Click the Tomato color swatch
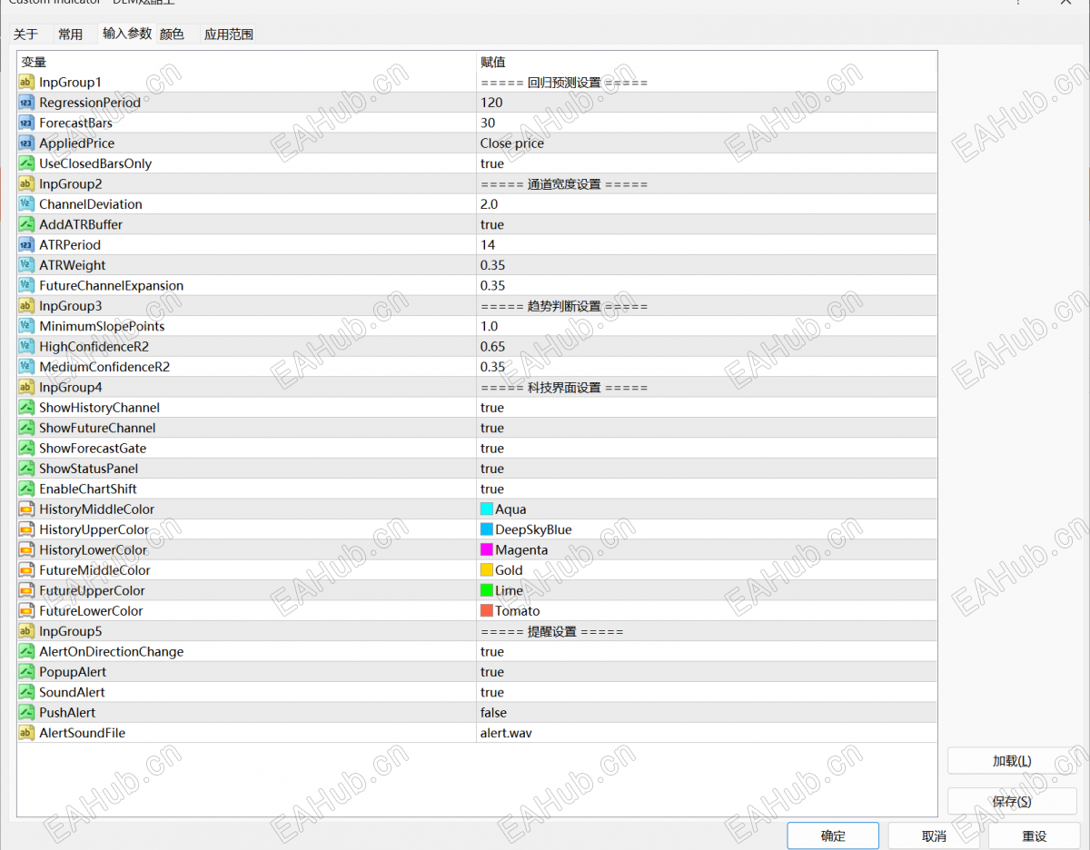Image resolution: width=1090 pixels, height=850 pixels. (x=487, y=611)
